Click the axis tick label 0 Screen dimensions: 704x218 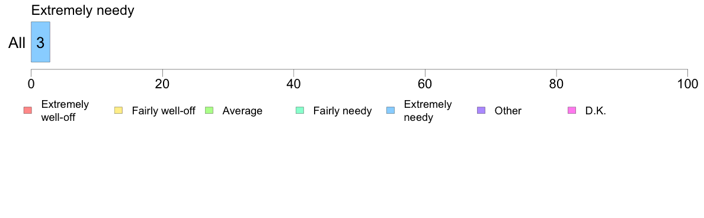click(31, 84)
